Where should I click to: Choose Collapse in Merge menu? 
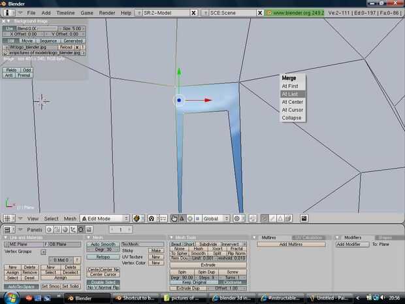[x=293, y=118]
